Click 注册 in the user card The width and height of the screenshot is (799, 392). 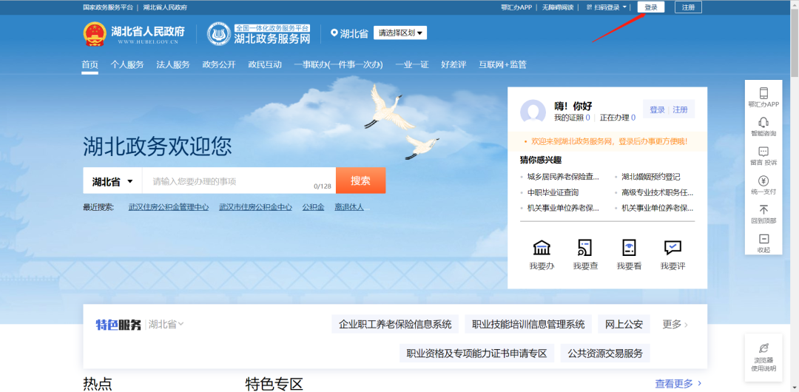(x=680, y=109)
